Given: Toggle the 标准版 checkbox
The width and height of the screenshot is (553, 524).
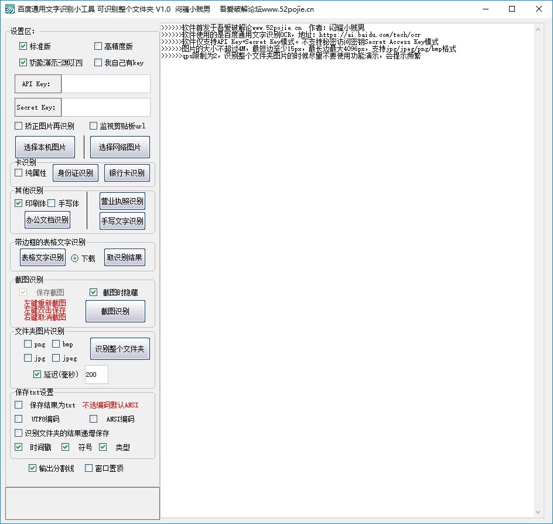Looking at the screenshot, I should coord(23,46).
